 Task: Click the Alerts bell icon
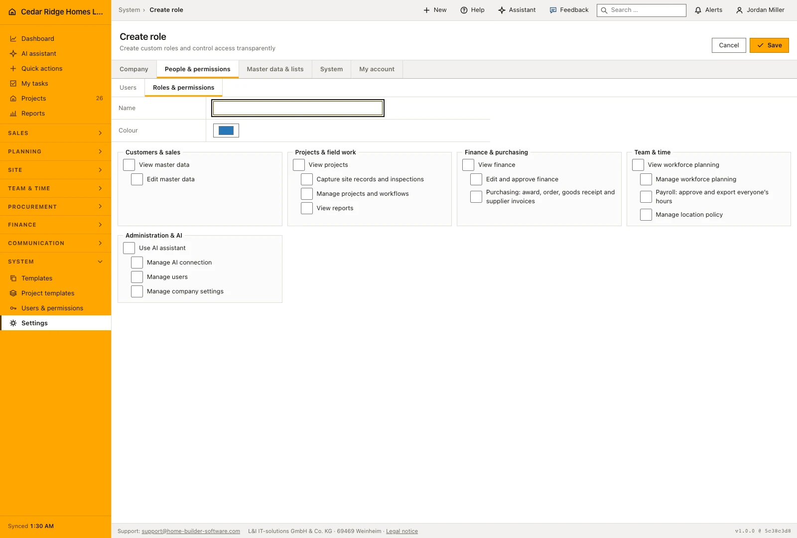(698, 10)
